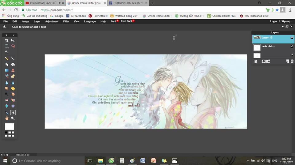Toggle visibility of unnamed third layer

point(292,55)
